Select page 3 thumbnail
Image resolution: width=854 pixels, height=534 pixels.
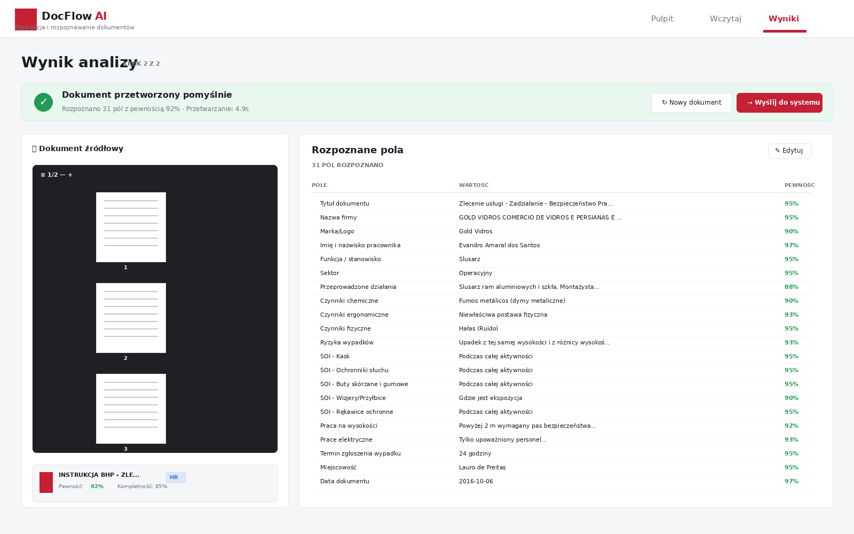tap(131, 409)
